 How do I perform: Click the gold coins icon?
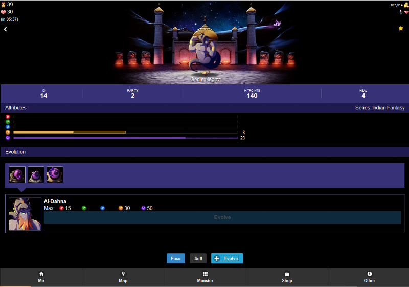point(406,5)
